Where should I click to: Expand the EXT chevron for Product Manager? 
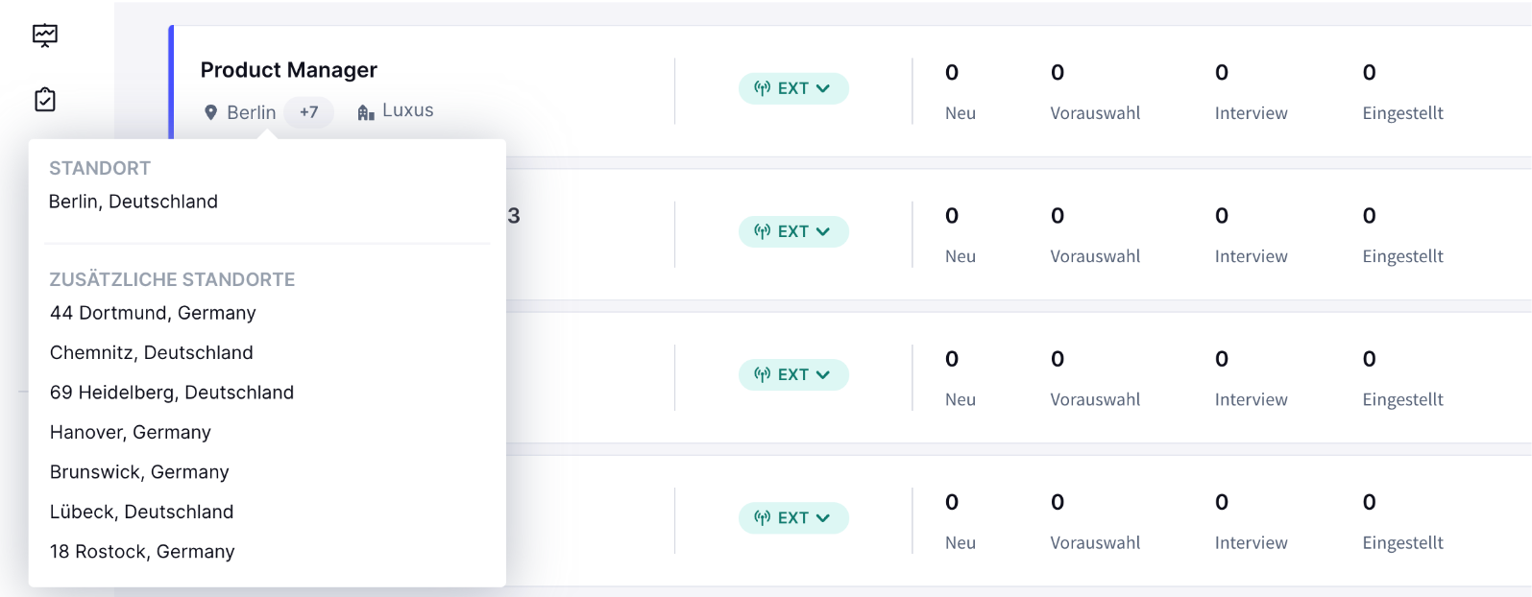(823, 88)
